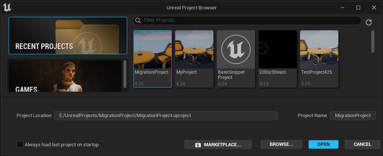Focus the Filter Projects search field
Viewport: 383px width, 156px height.
click(249, 20)
